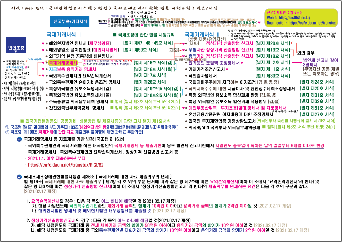The image size is (342, 242).
Task: Select 혼성금융상품관련 이자비용에 대한 조정명세서
Action: tap(231, 114)
